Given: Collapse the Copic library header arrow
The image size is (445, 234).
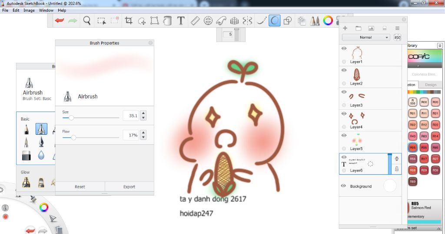Looking at the screenshot, I should pyautogui.click(x=418, y=65).
